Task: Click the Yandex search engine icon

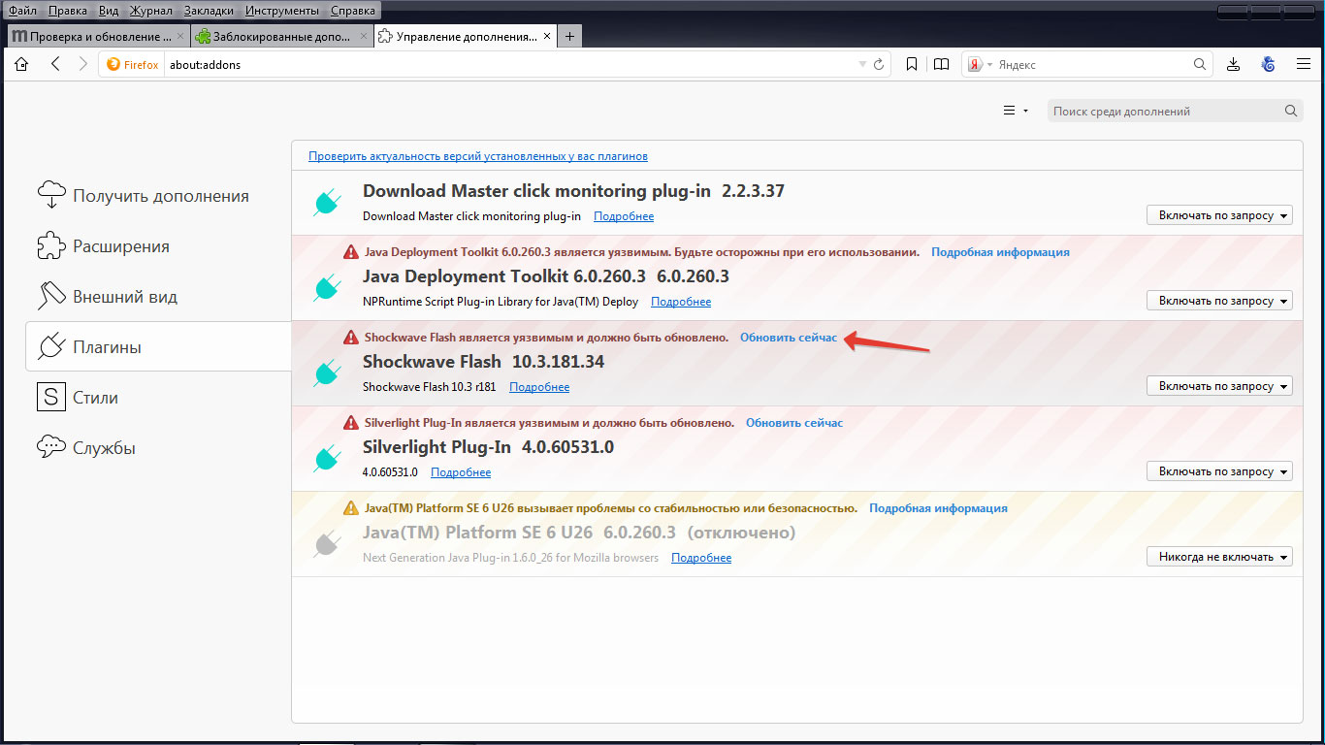Action: pyautogui.click(x=975, y=65)
